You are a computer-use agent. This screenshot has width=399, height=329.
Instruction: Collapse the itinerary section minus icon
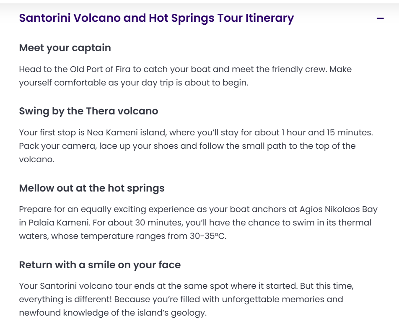click(380, 18)
